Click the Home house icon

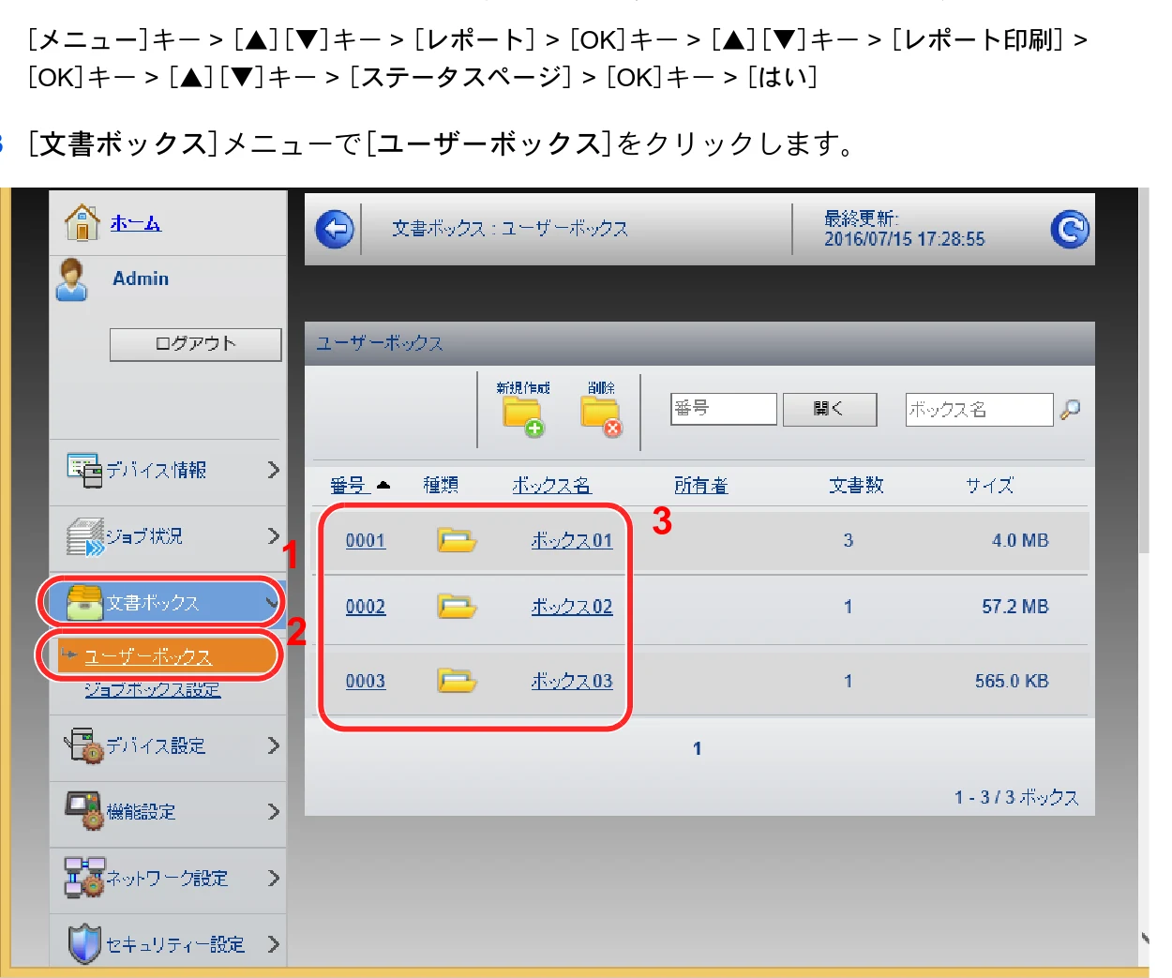click(x=83, y=222)
